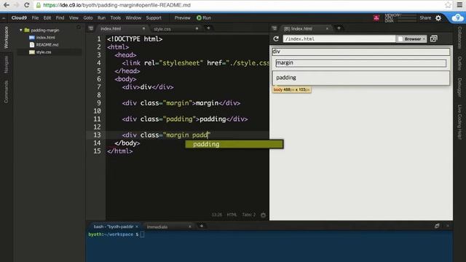Close the Immediate tab
Image resolution: width=466 pixels, height=262 pixels.
[x=189, y=226]
